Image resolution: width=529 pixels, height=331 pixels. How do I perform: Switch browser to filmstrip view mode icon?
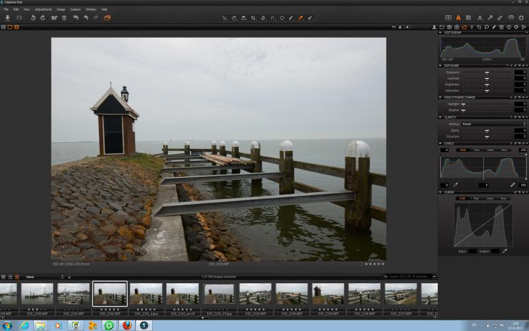[17, 277]
